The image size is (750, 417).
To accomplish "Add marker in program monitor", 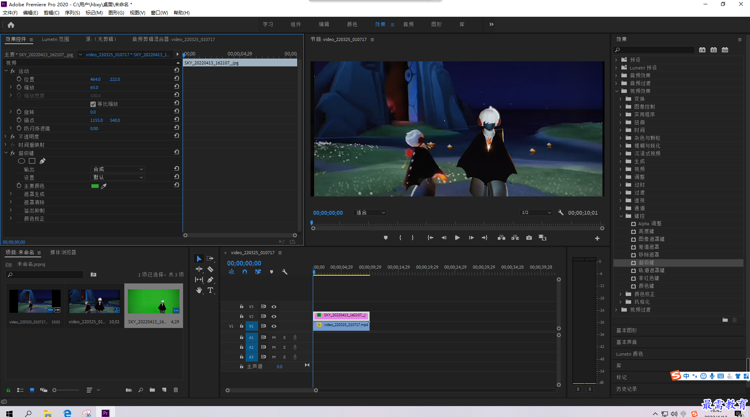I will point(386,238).
